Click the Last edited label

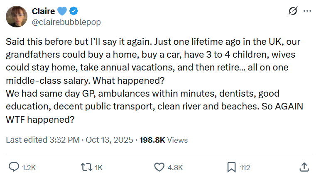tap(26, 140)
